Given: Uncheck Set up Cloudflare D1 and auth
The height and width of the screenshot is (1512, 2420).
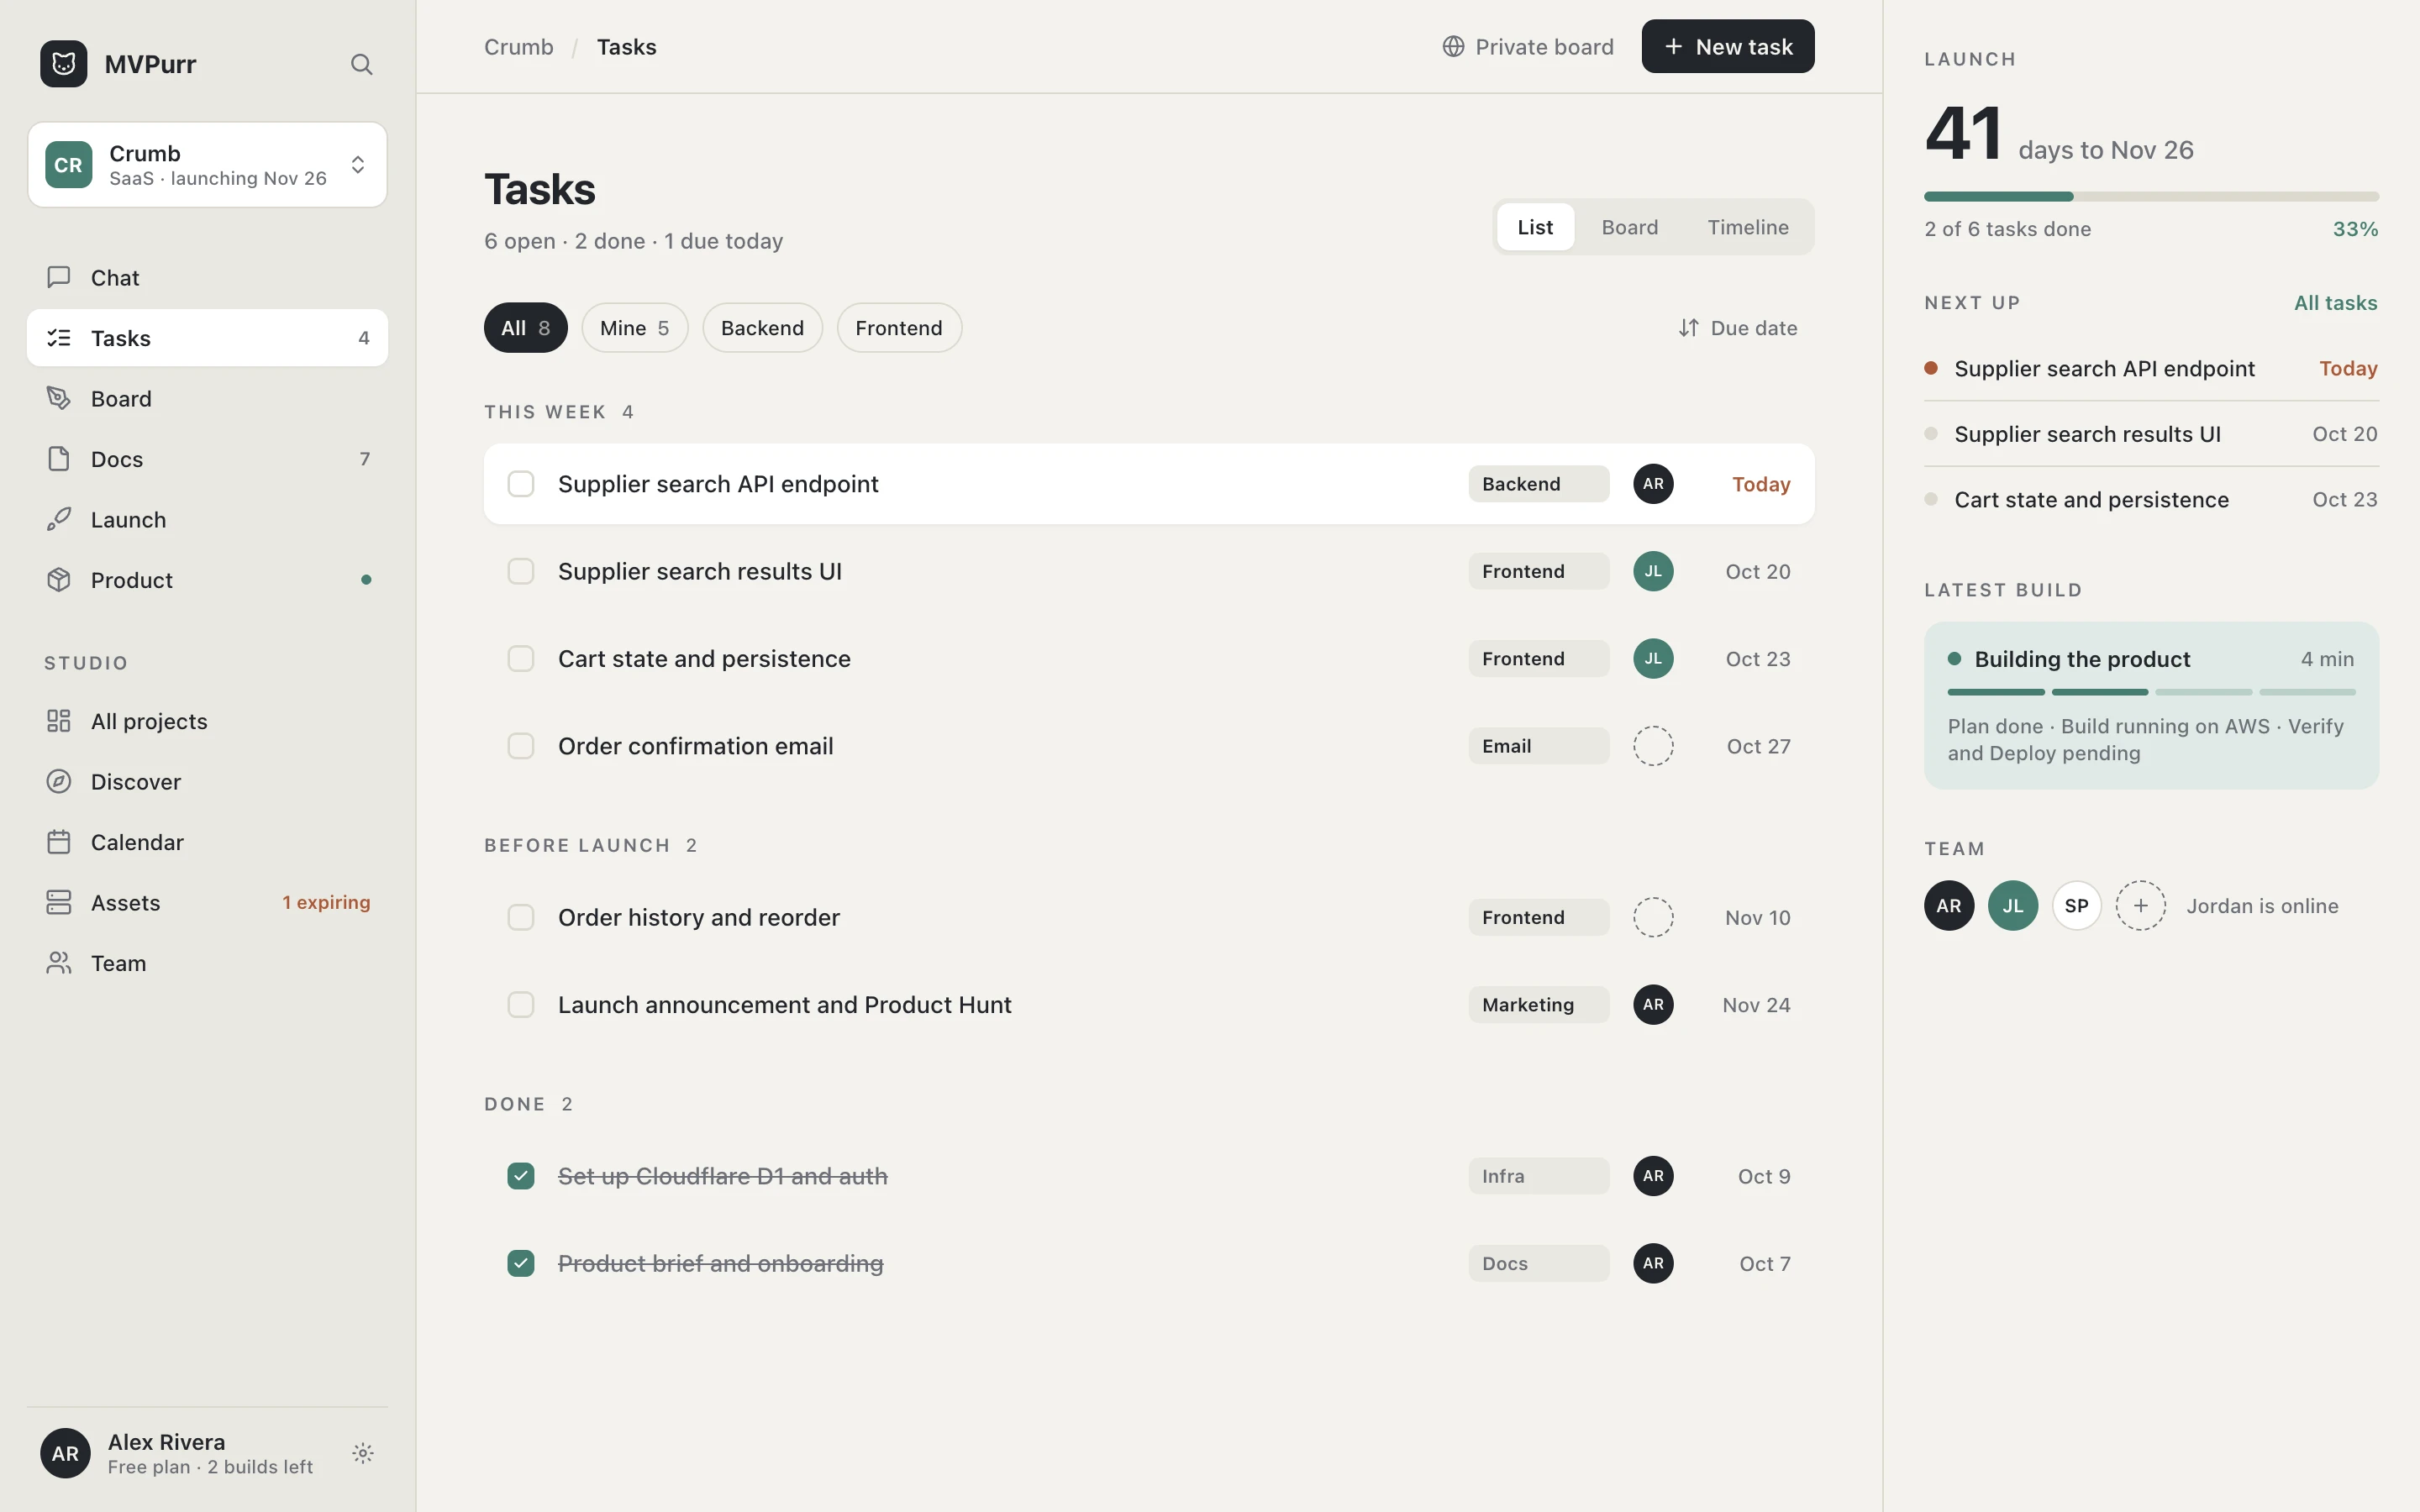Looking at the screenshot, I should (521, 1176).
